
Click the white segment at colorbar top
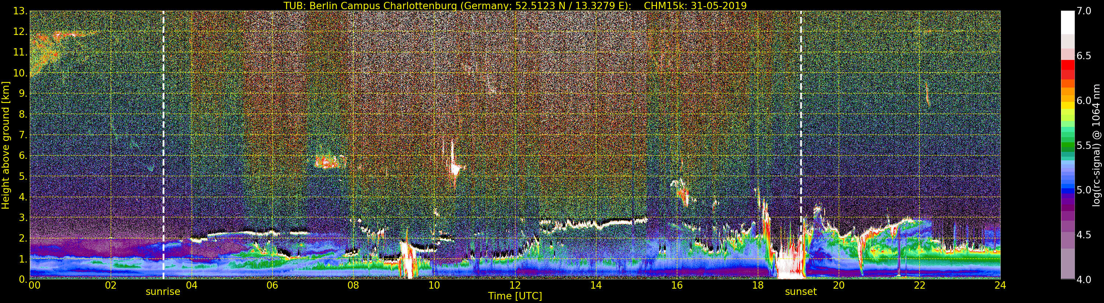click(1068, 22)
